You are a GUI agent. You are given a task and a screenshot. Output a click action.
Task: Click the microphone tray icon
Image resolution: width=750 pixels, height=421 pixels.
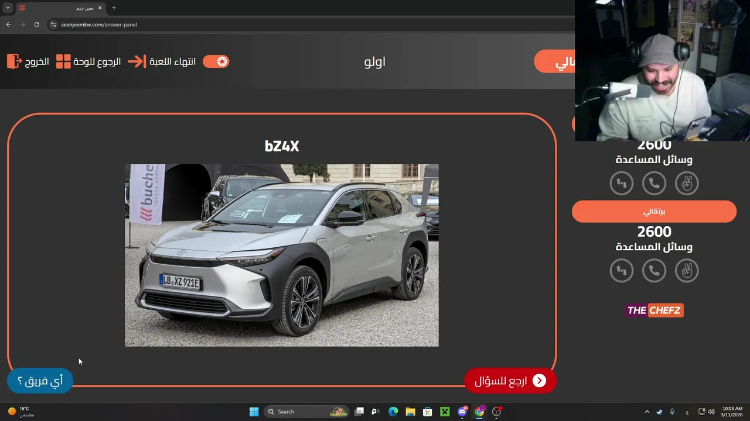(672, 412)
